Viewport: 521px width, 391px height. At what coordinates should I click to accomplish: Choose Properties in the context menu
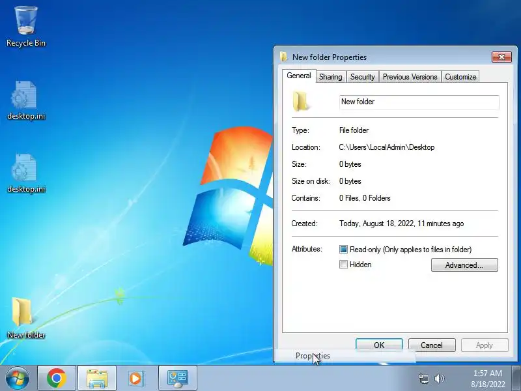(345, 356)
